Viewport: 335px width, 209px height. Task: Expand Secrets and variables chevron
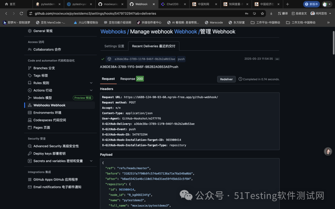(91, 161)
